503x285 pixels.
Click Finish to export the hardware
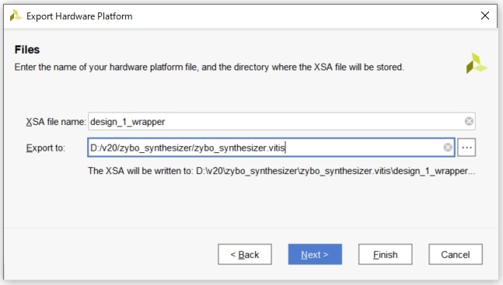click(386, 254)
